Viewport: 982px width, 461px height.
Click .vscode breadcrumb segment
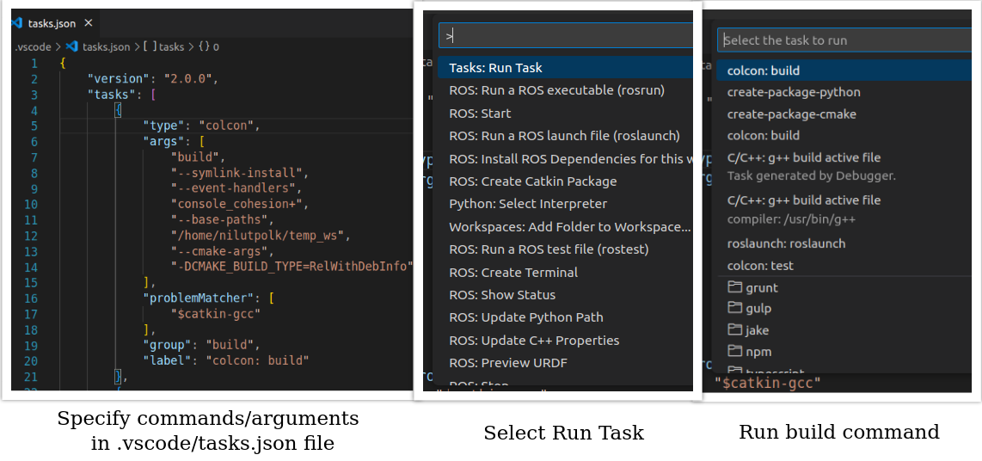(x=34, y=46)
